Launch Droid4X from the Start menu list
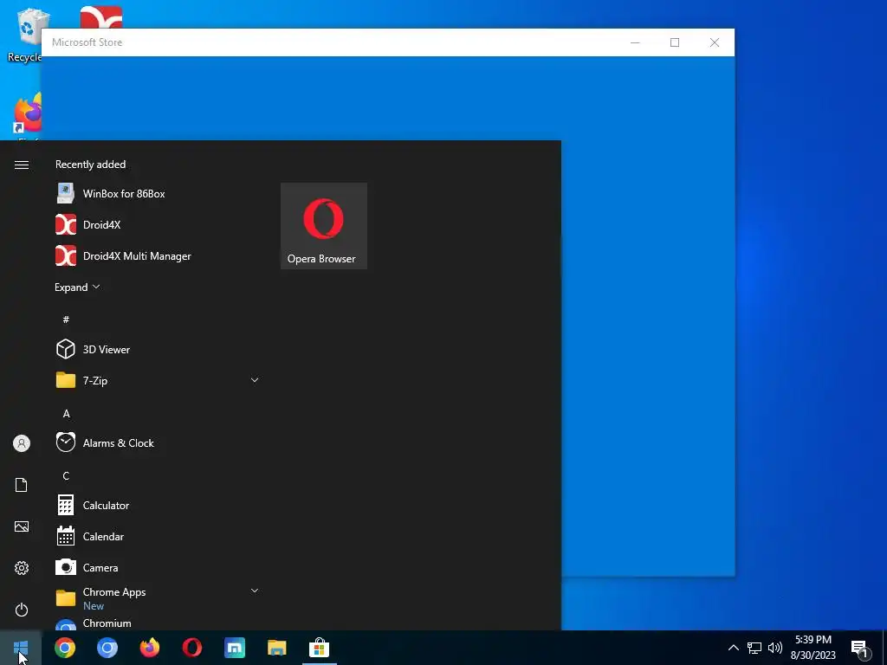887x665 pixels. tap(158, 224)
